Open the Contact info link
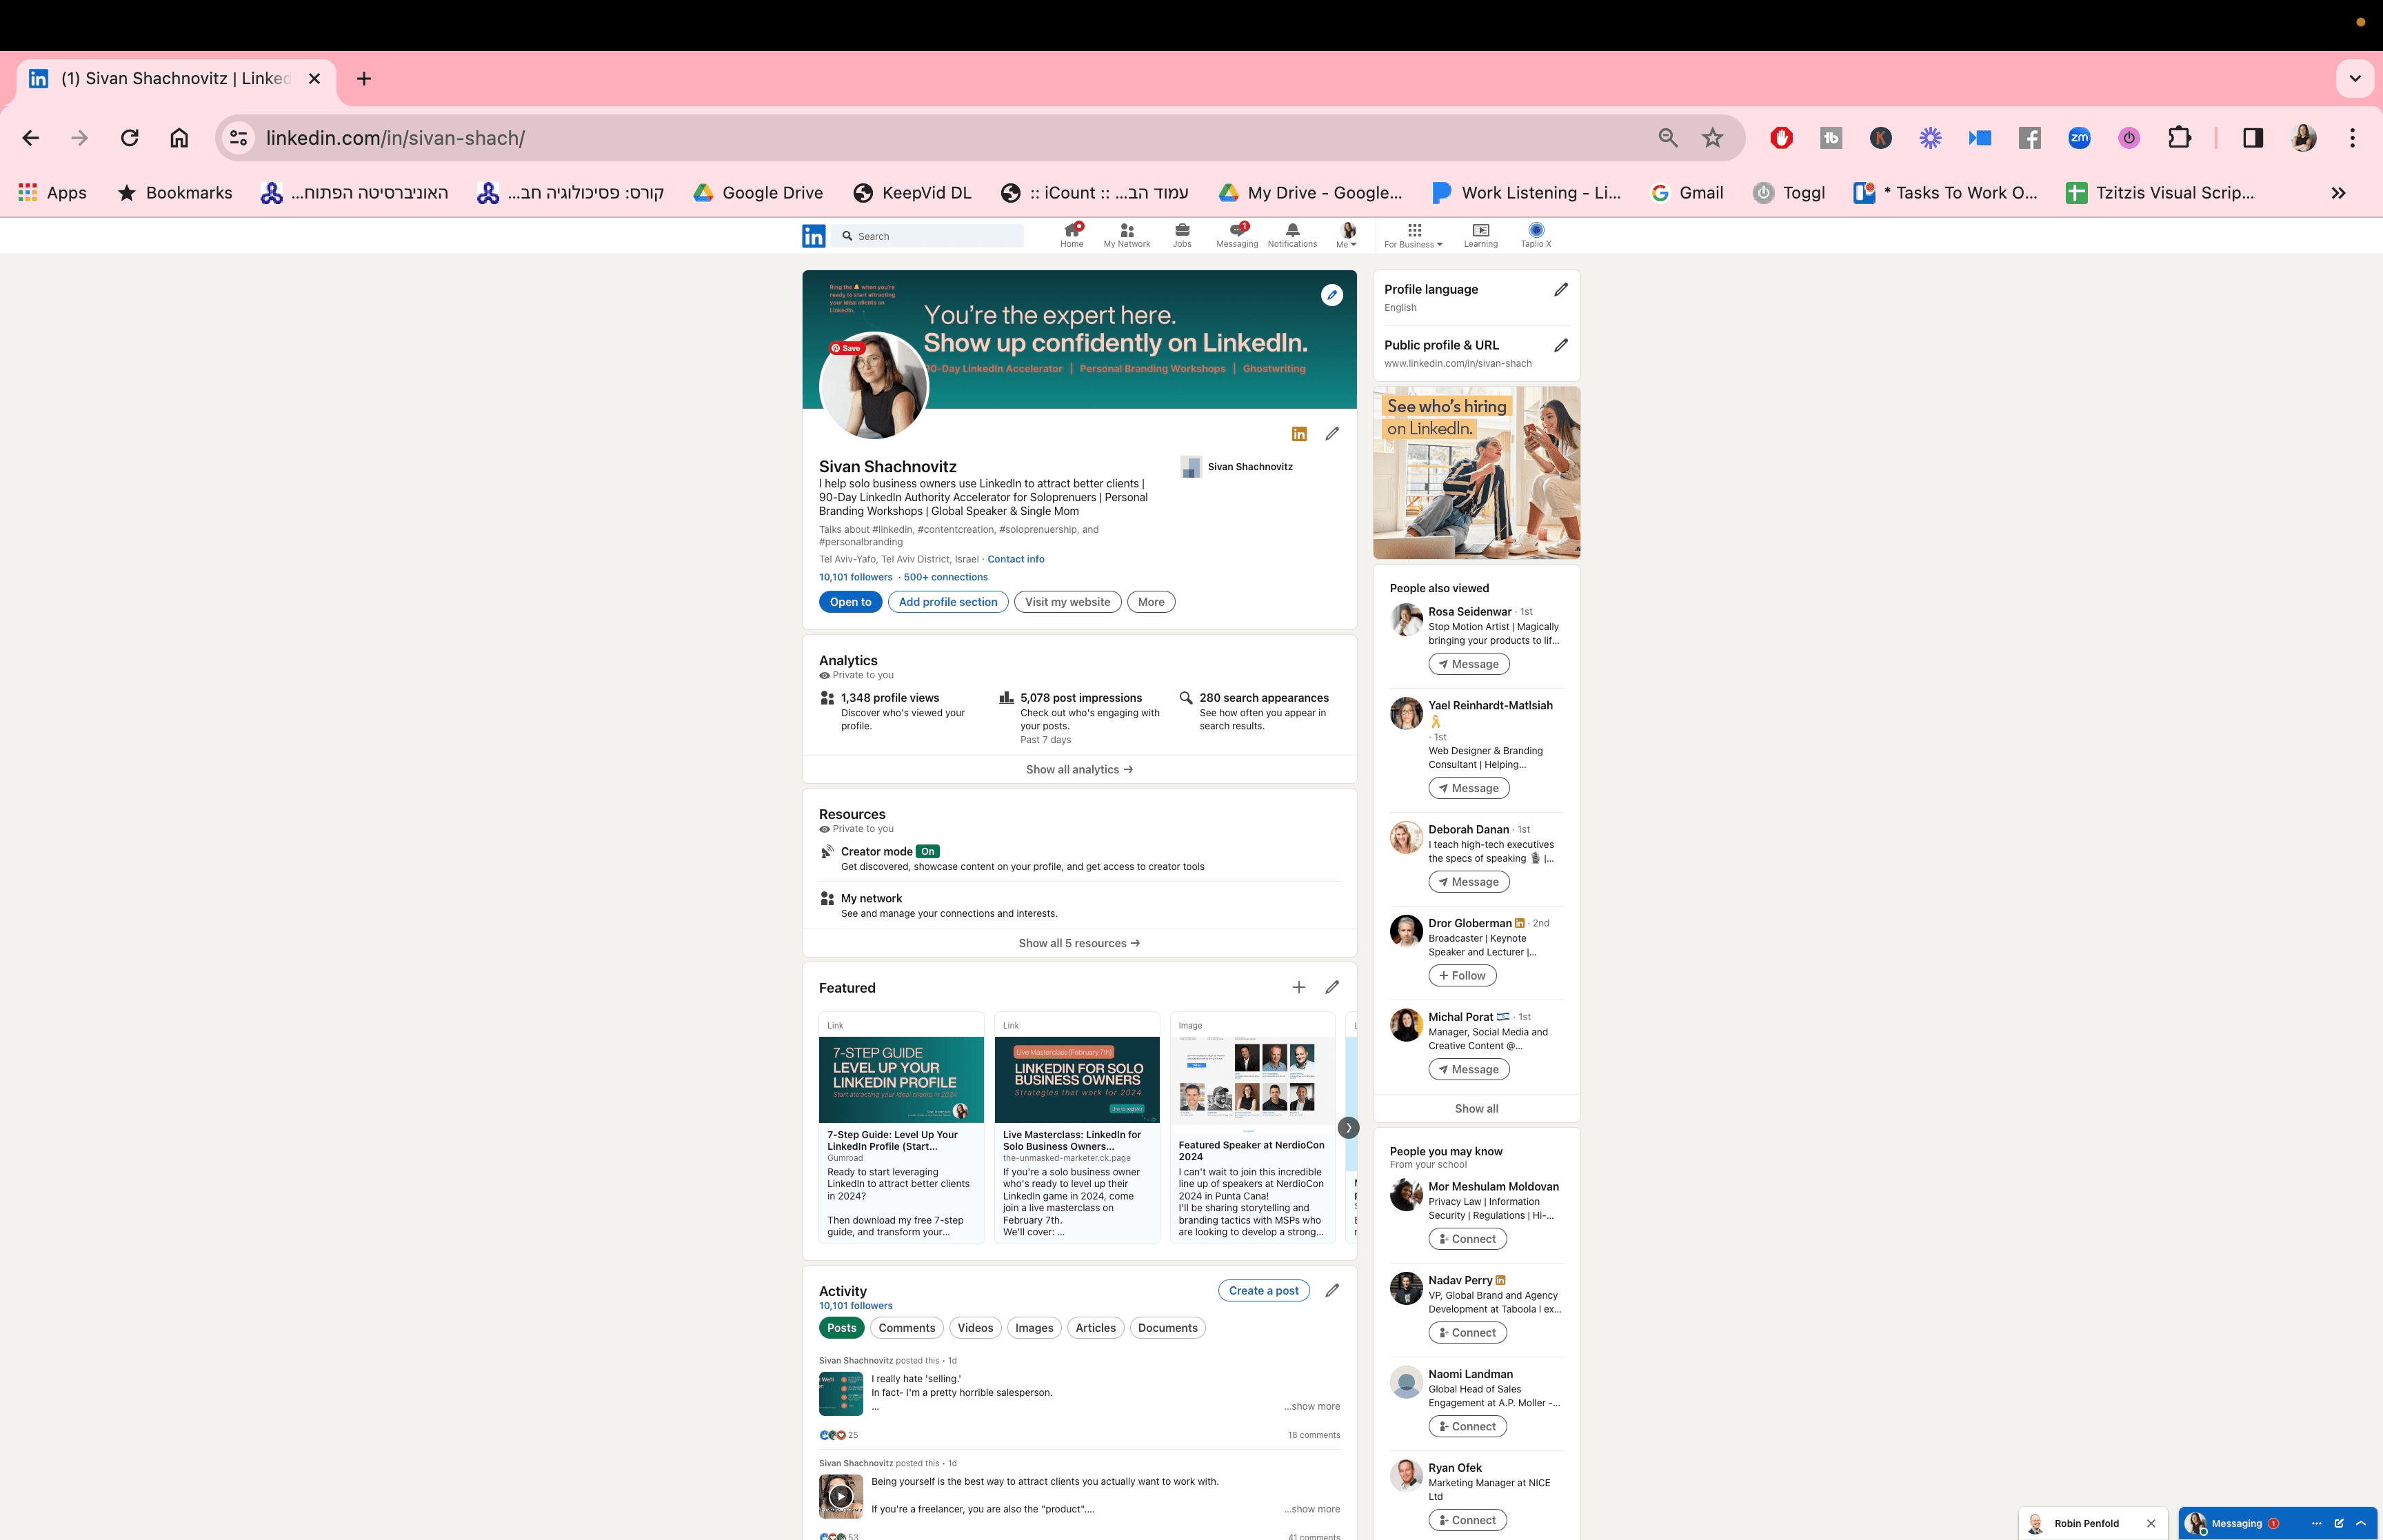2383x1540 pixels. pyautogui.click(x=1016, y=559)
